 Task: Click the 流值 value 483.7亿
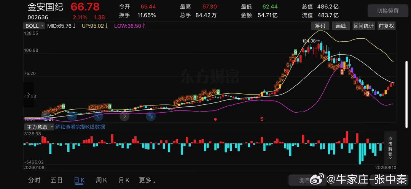[328, 16]
